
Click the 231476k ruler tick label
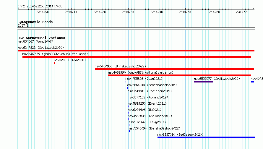click(x=214, y=12)
